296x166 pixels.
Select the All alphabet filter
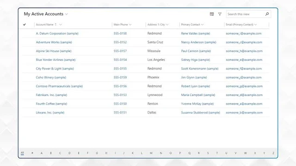tap(22, 153)
